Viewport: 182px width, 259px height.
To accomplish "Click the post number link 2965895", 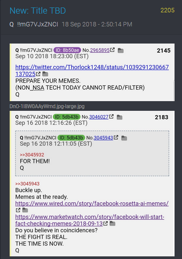I will [100, 50].
